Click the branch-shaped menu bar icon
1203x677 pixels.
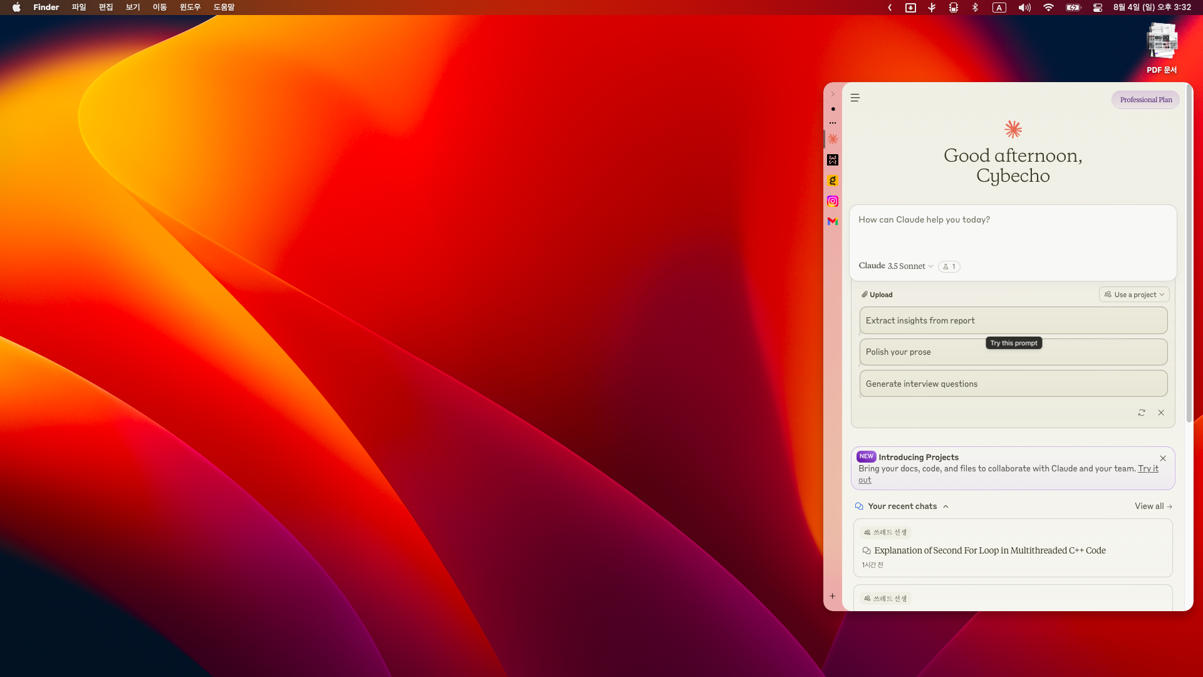[932, 8]
